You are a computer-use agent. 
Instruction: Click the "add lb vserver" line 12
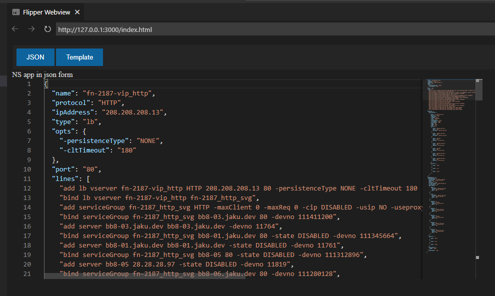coord(240,188)
